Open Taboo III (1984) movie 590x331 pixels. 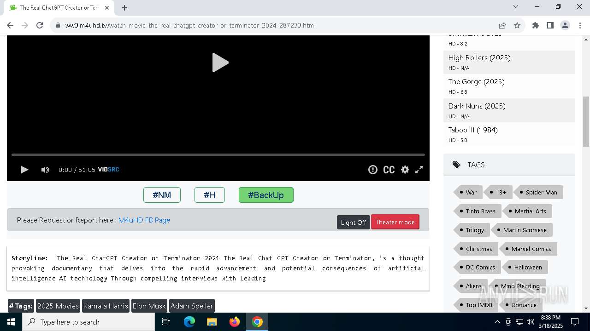pyautogui.click(x=473, y=130)
